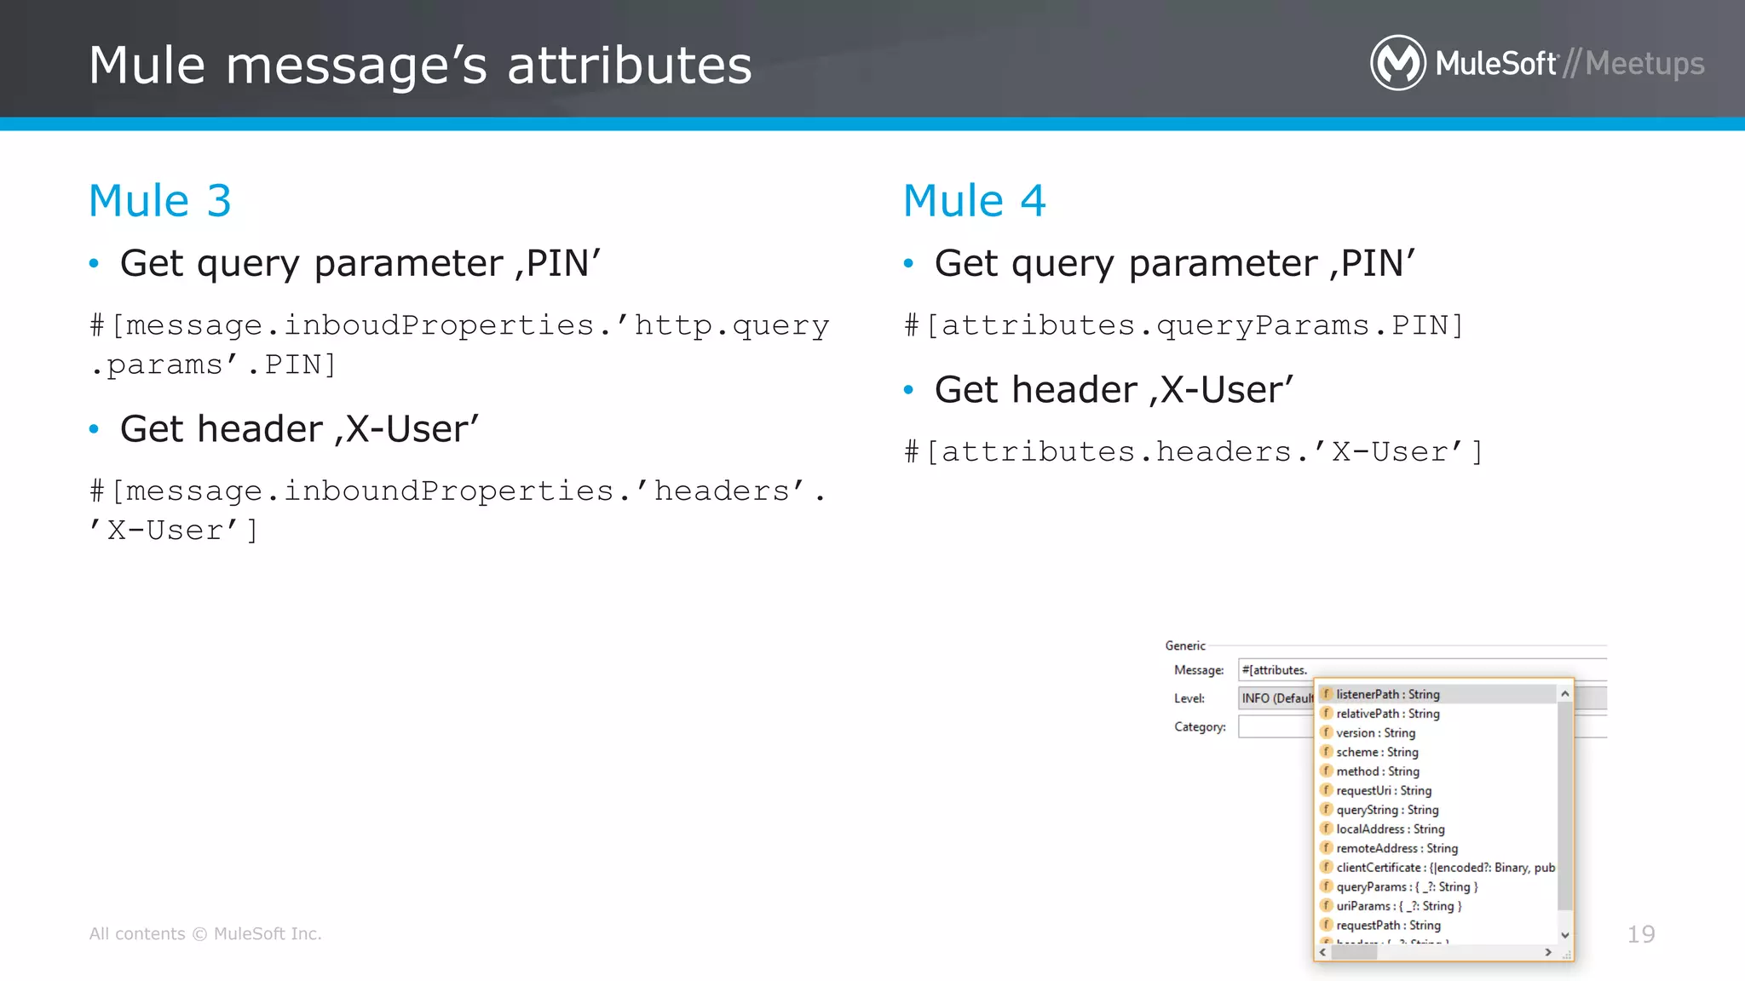
Task: Click the field icon beside remoteAddress
Action: tap(1327, 847)
